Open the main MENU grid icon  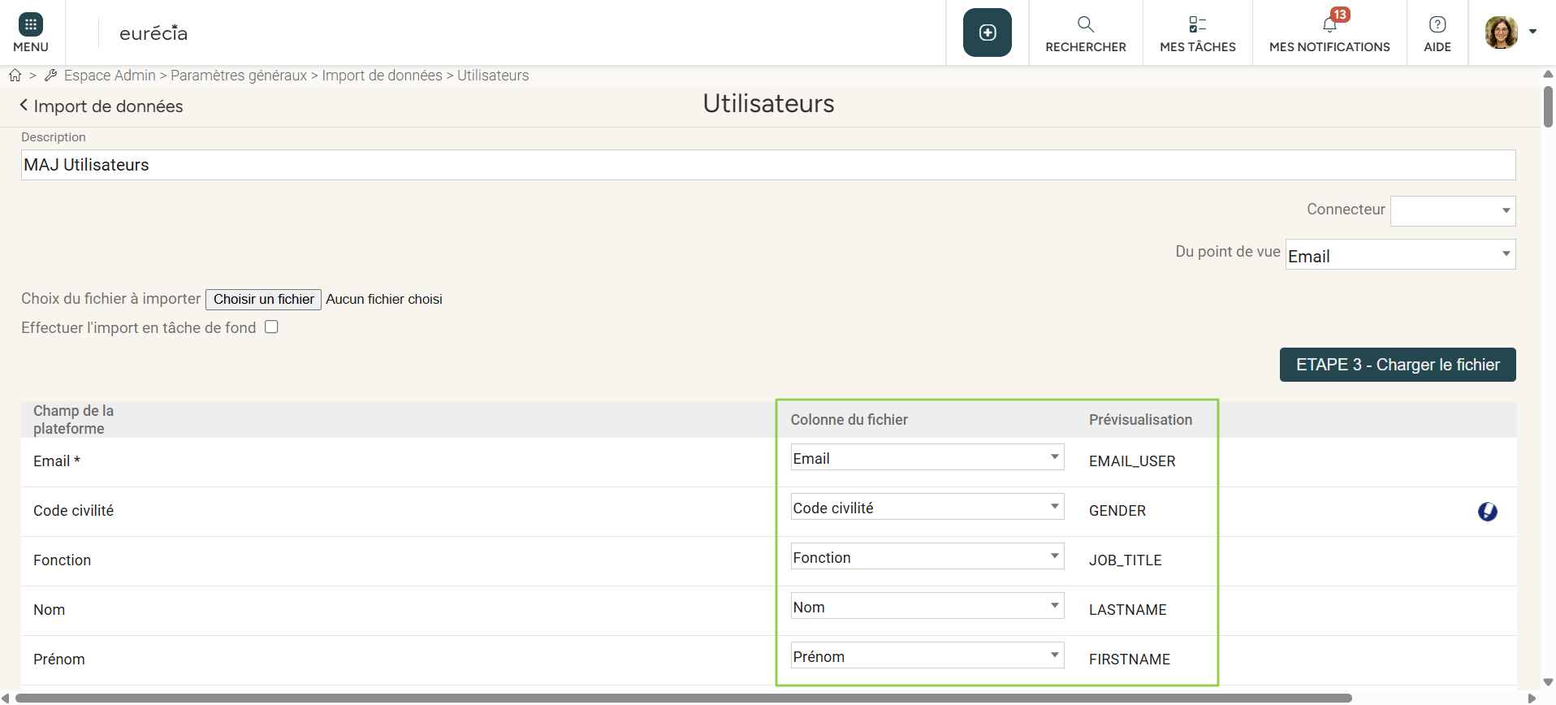click(31, 25)
